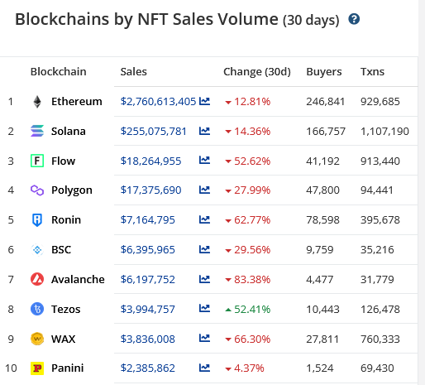The width and height of the screenshot is (425, 385).
Task: Sort by Change (30d) column header
Action: coord(257,72)
